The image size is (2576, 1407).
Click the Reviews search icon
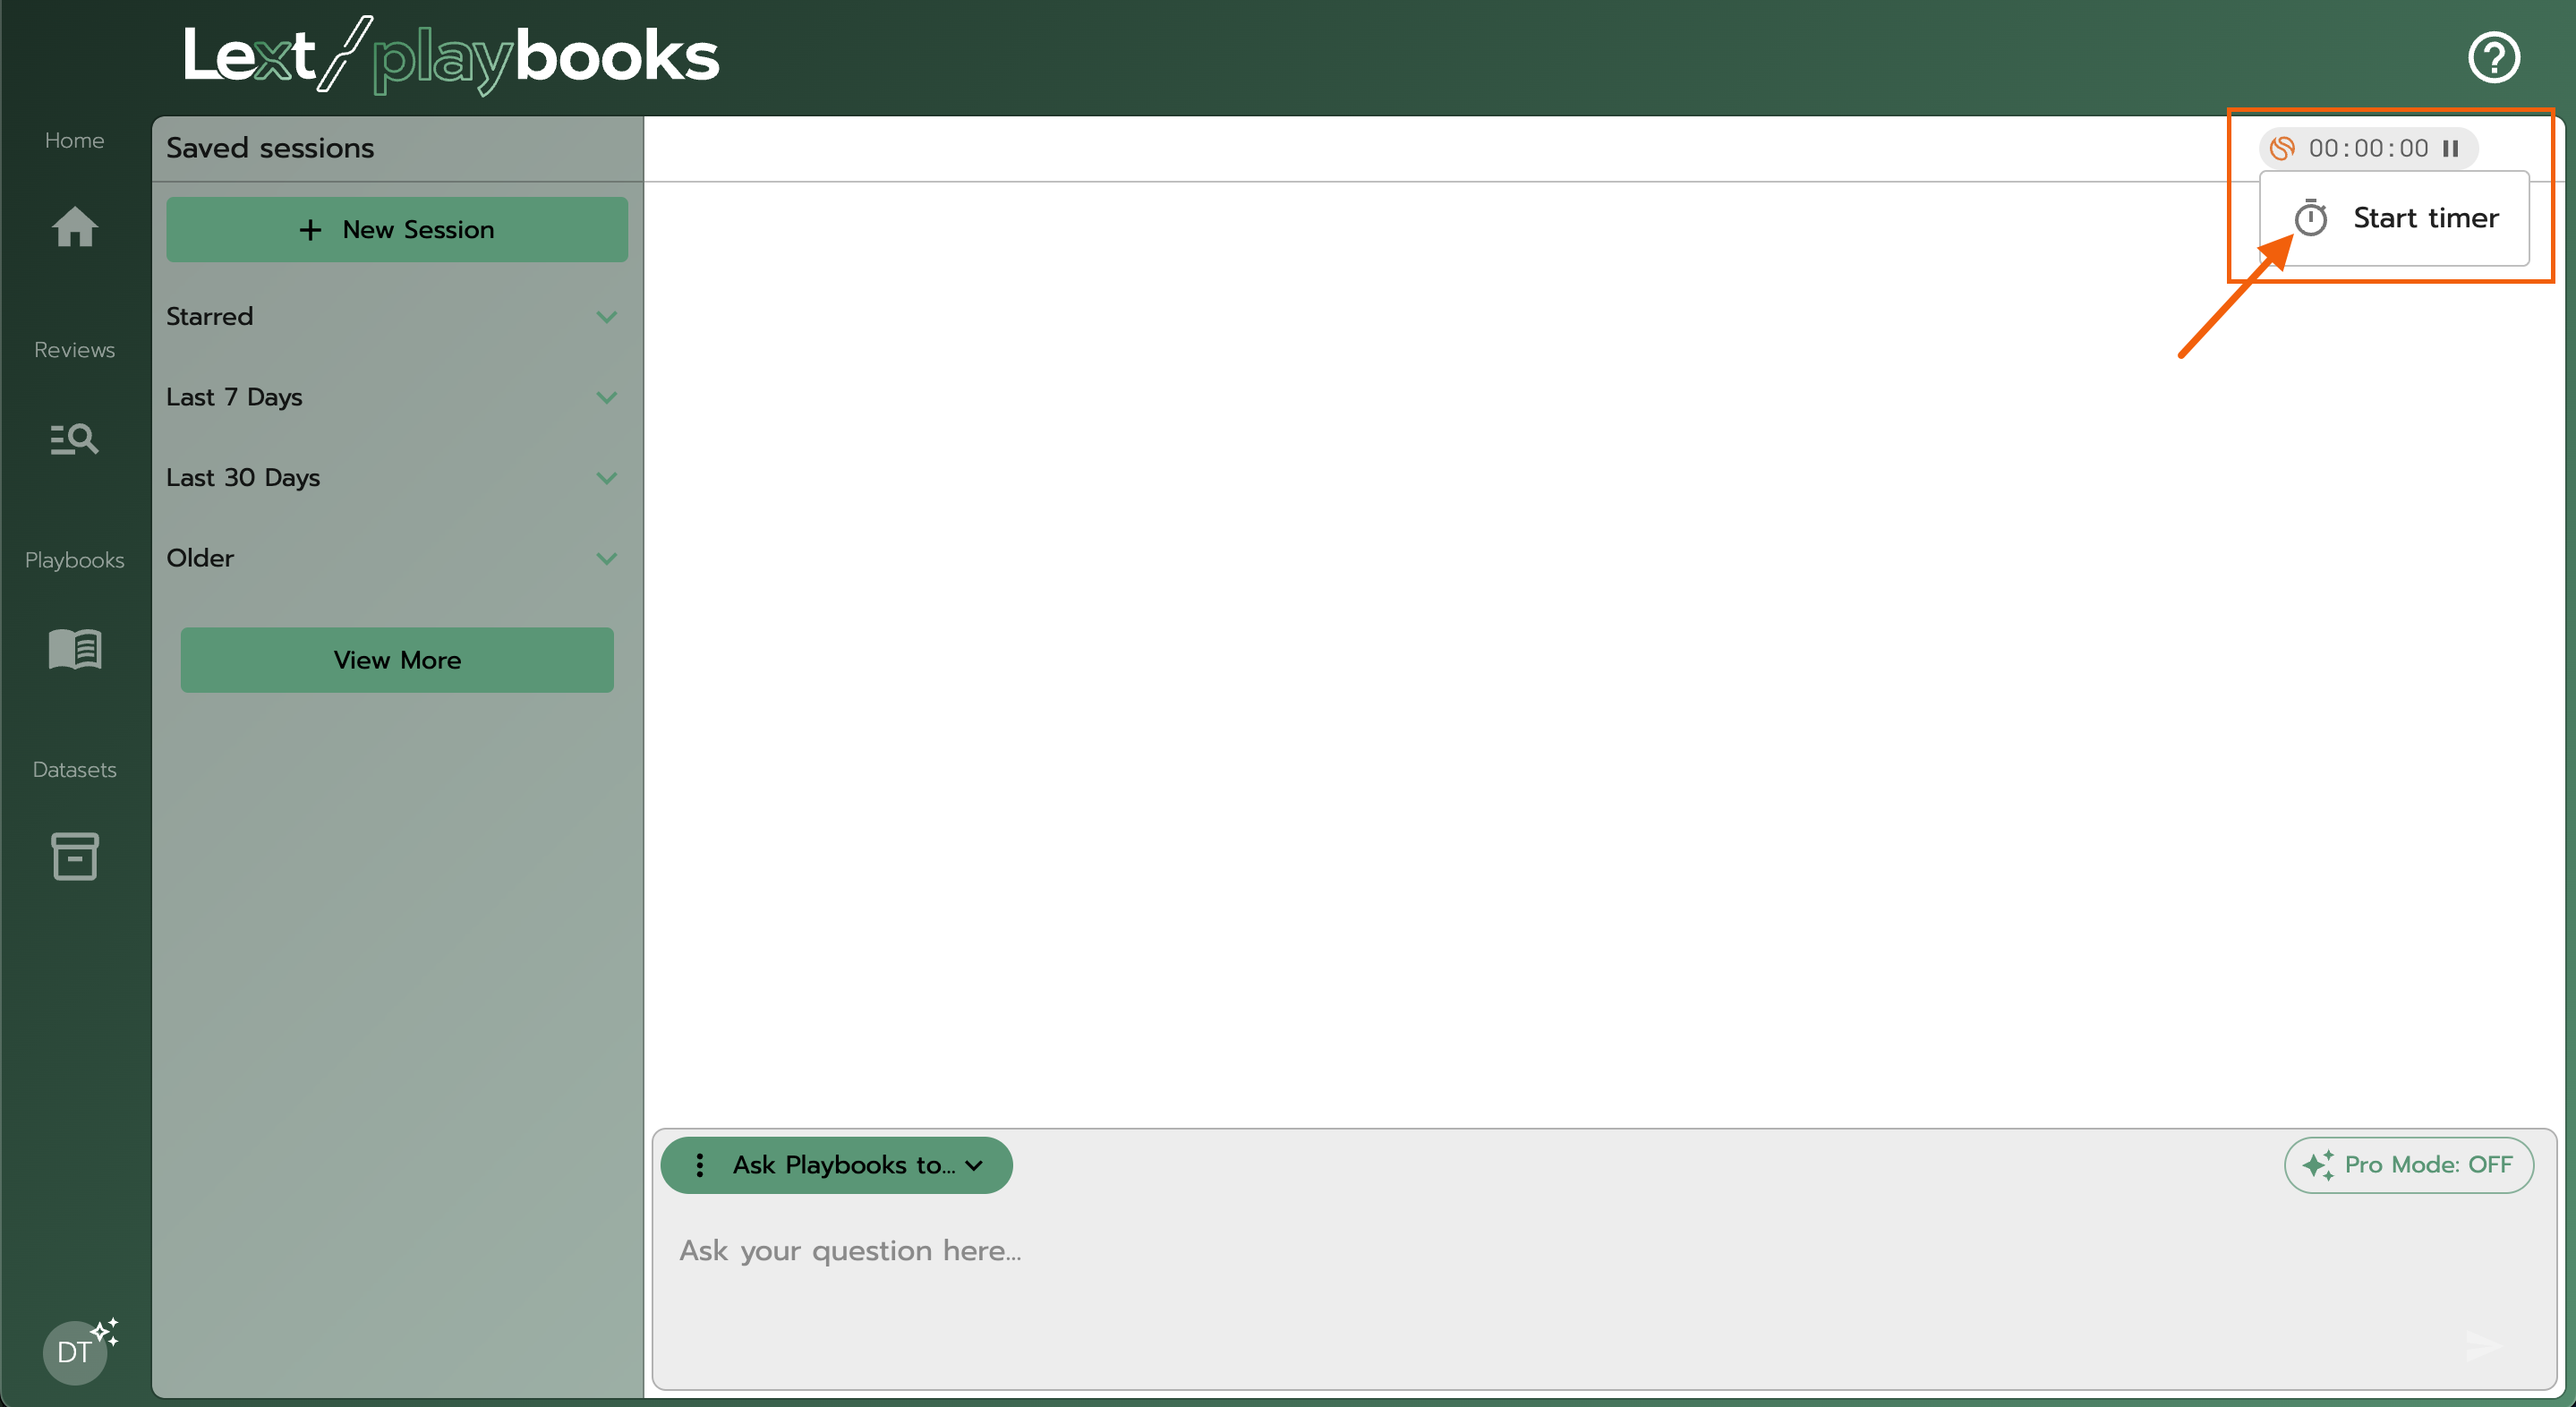click(74, 437)
